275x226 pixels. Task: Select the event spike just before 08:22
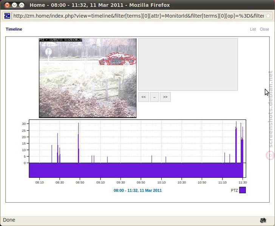(52, 154)
